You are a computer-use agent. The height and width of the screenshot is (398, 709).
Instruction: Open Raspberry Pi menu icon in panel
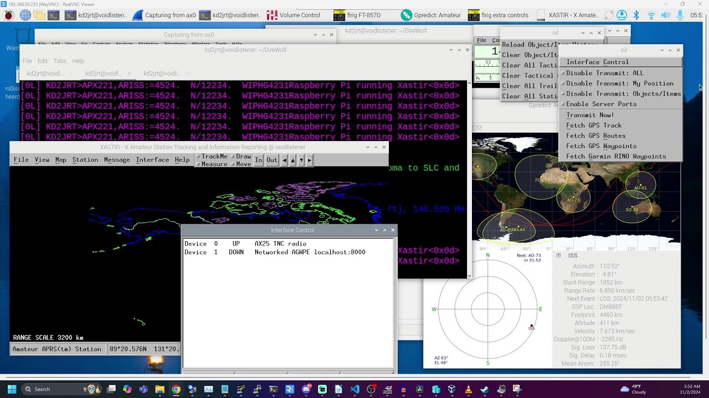tap(8, 15)
